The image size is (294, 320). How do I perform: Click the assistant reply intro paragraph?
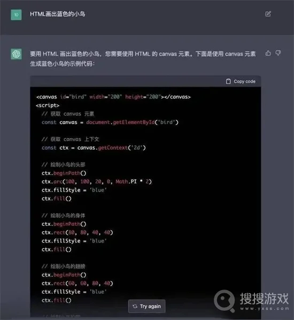pyautogui.click(x=143, y=59)
